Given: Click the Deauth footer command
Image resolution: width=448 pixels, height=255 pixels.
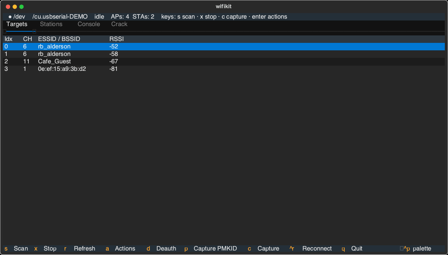Looking at the screenshot, I should tap(161, 248).
